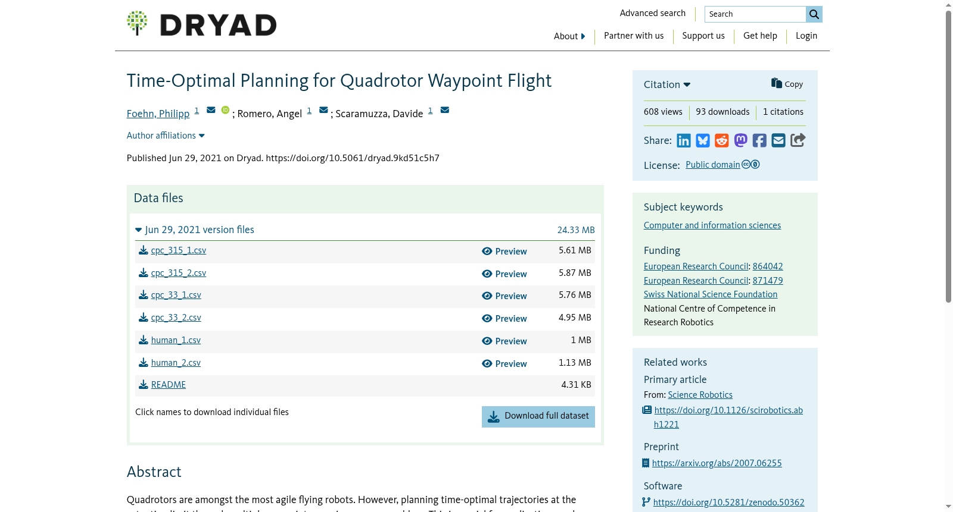Expand the Author affiliations section
Screen dimensions: 953x512
pyautogui.click(x=166, y=136)
